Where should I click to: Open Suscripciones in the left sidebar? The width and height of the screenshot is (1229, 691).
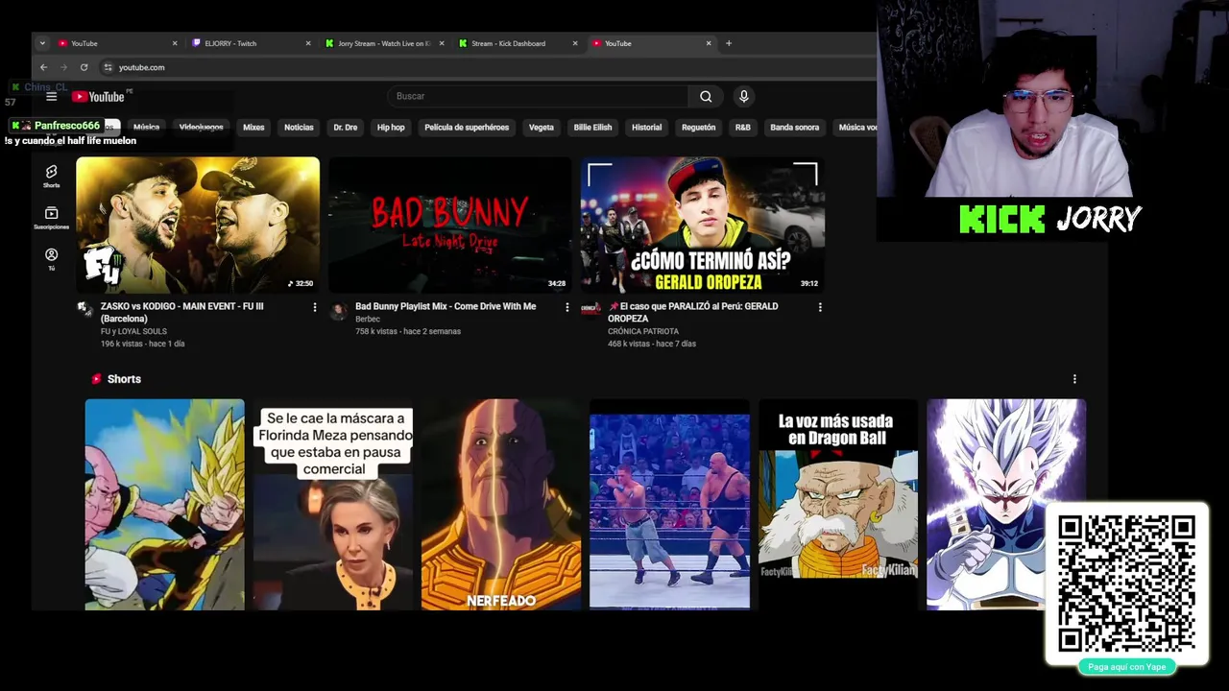[x=52, y=218]
